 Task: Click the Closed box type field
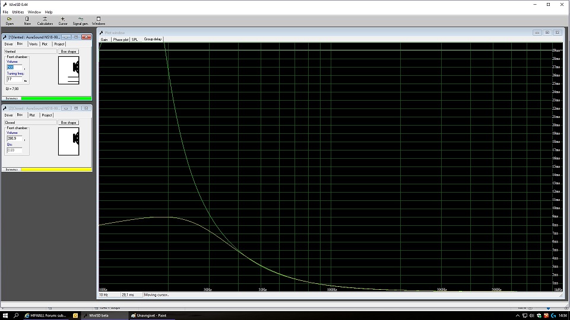(30, 123)
